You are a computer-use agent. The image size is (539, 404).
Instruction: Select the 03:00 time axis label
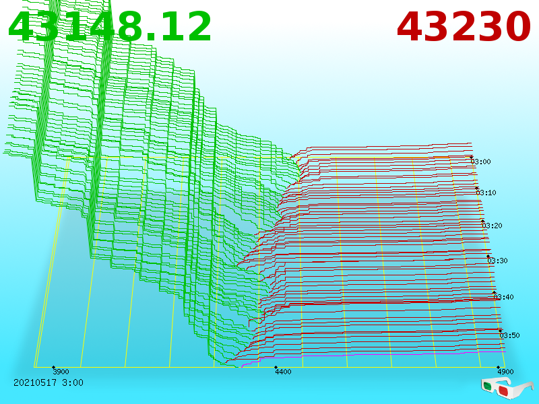[480, 162]
